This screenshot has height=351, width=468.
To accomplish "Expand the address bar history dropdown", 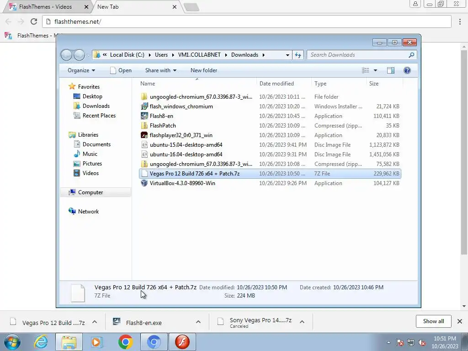I will [x=287, y=55].
